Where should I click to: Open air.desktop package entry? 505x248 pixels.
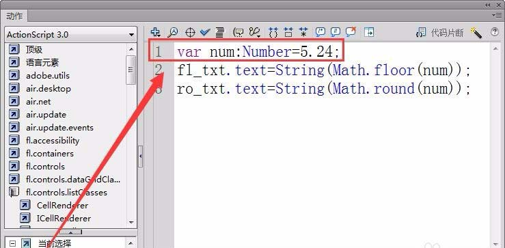49,89
